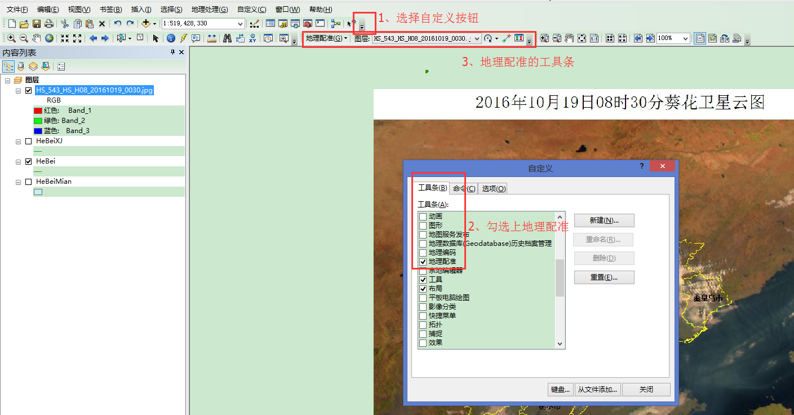Viewport: 794px width, 415px height.
Task: Select the Measure ruler tool
Action: [x=212, y=38]
